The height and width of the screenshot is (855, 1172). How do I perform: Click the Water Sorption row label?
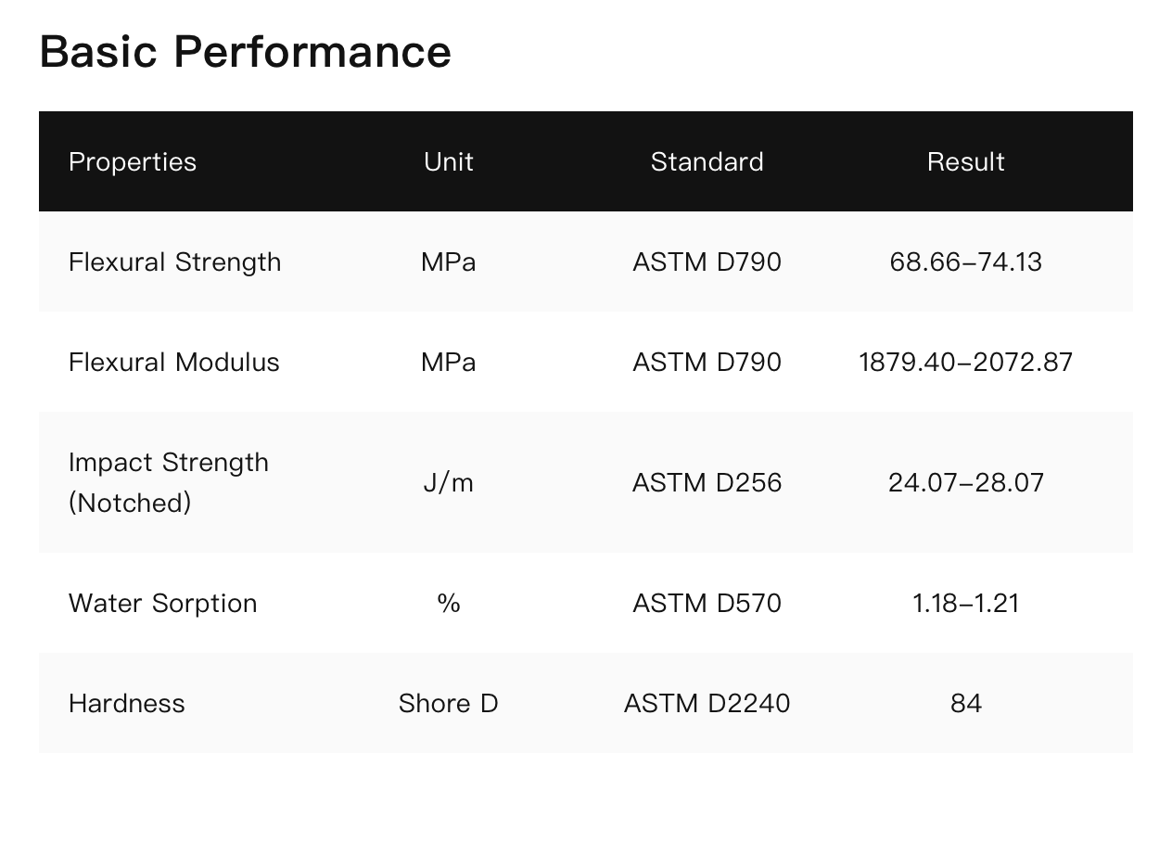click(x=162, y=604)
